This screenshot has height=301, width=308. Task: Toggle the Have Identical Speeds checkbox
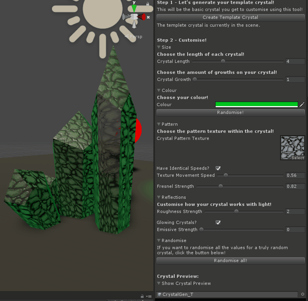218,168
